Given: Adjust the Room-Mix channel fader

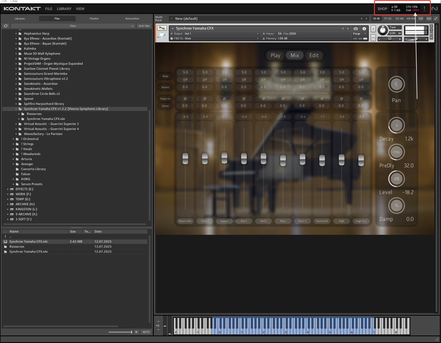Looking at the screenshot, I should pos(185,158).
